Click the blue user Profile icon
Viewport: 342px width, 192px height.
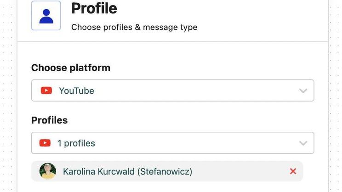tap(46, 16)
